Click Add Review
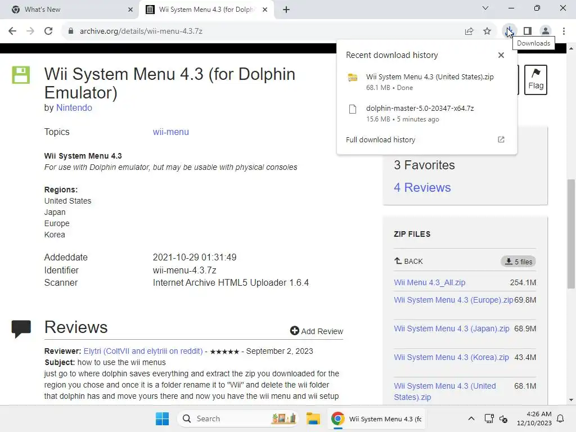The width and height of the screenshot is (576, 432). point(317,331)
